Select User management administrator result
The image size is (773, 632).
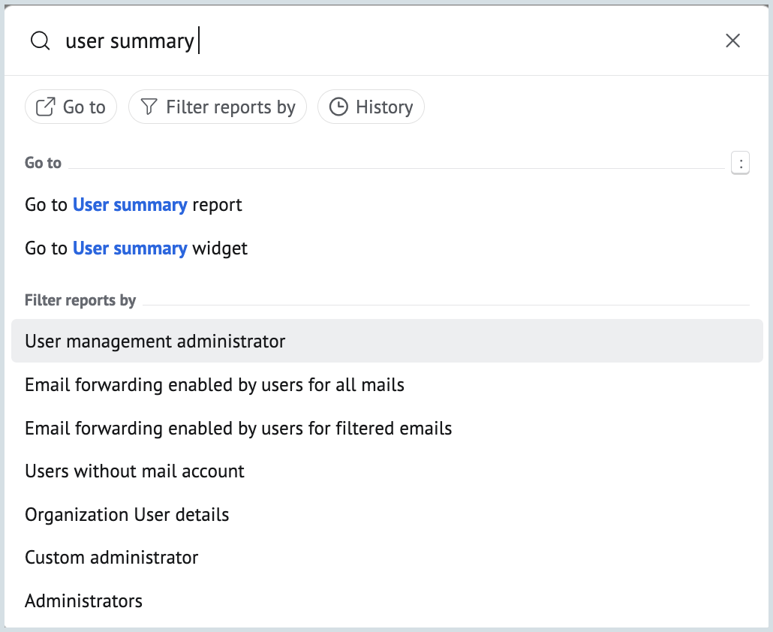click(155, 342)
